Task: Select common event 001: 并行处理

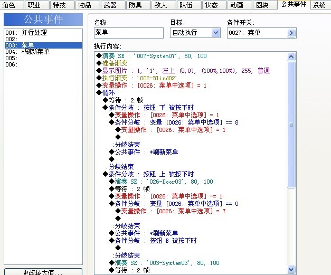Action: click(43, 33)
